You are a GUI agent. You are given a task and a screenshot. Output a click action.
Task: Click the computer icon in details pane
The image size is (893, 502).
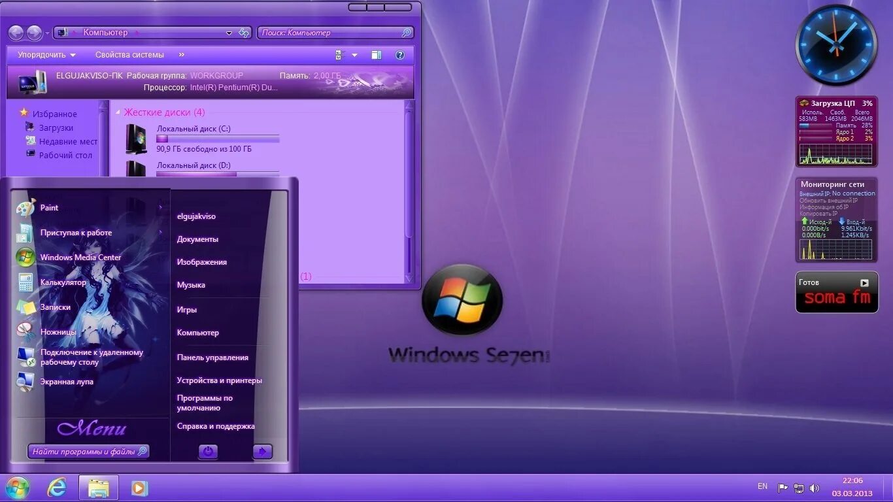(x=32, y=82)
